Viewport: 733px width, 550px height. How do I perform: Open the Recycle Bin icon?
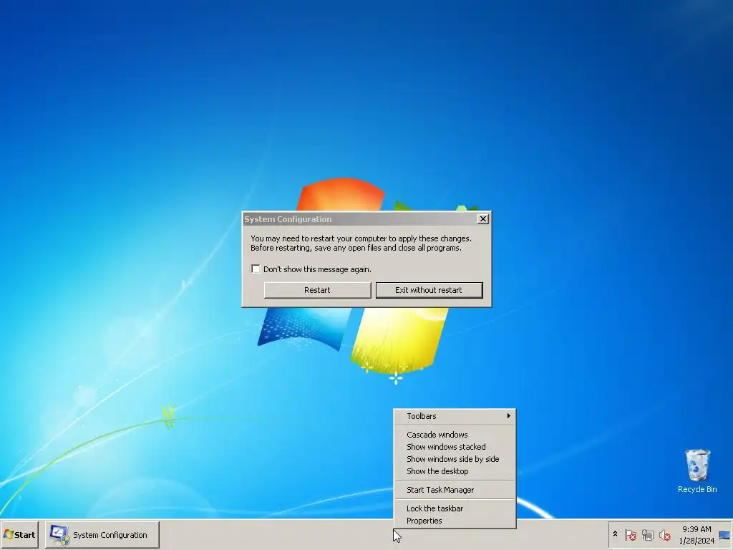[697, 465]
